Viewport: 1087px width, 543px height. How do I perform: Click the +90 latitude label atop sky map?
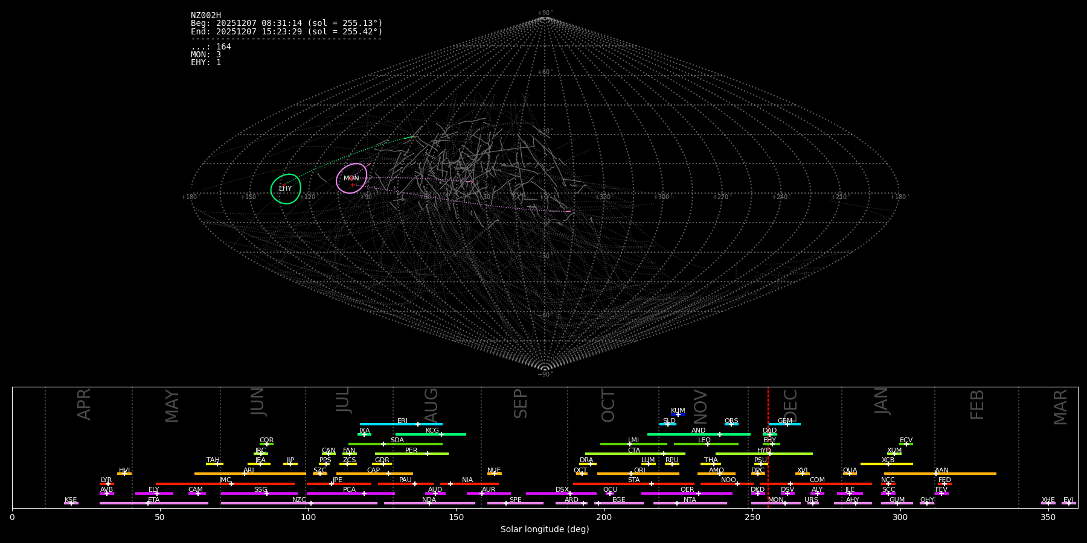(544, 13)
